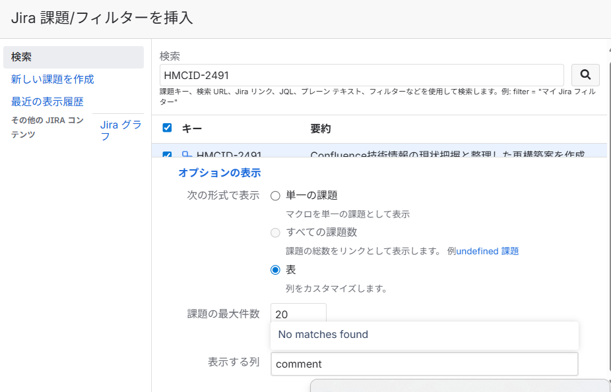Click the 要約 column header

tap(321, 128)
